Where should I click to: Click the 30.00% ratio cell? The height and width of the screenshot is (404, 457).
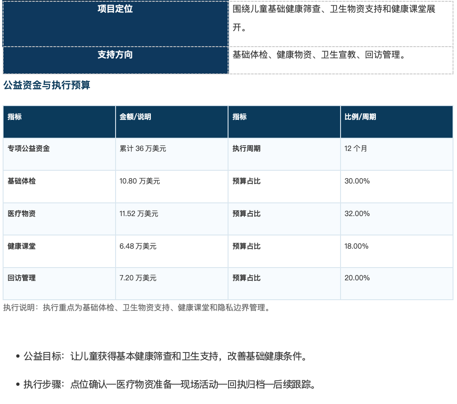click(397, 187)
